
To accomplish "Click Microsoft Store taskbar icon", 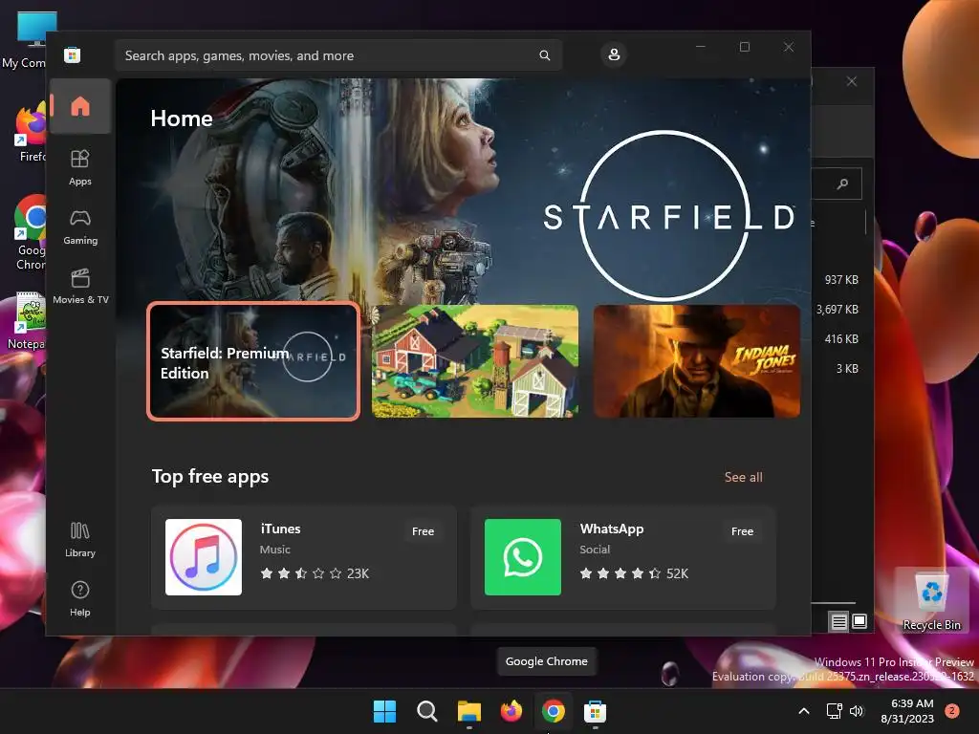I will (x=595, y=711).
